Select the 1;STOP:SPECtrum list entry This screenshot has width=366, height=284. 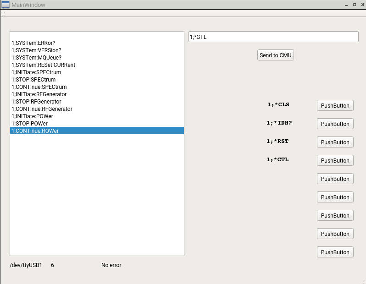97,80
